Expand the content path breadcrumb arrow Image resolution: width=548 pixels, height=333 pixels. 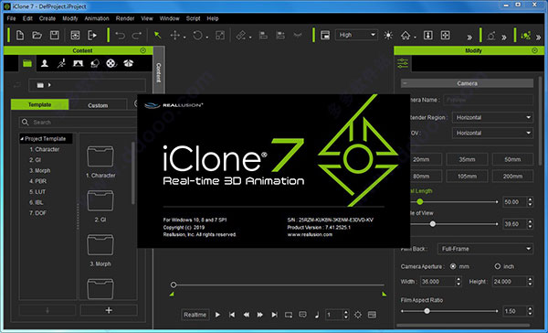coord(49,85)
